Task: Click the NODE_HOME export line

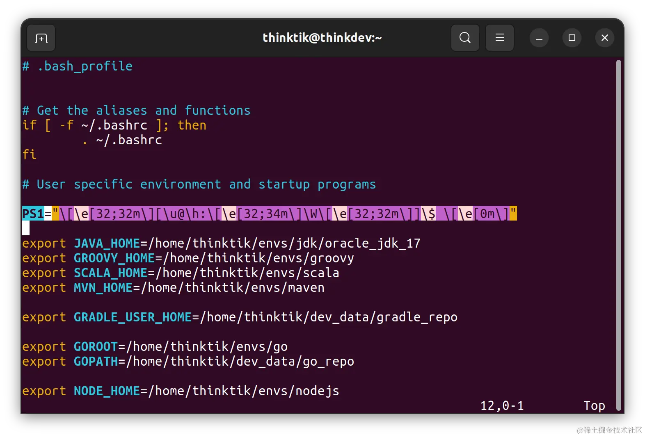Action: point(181,391)
